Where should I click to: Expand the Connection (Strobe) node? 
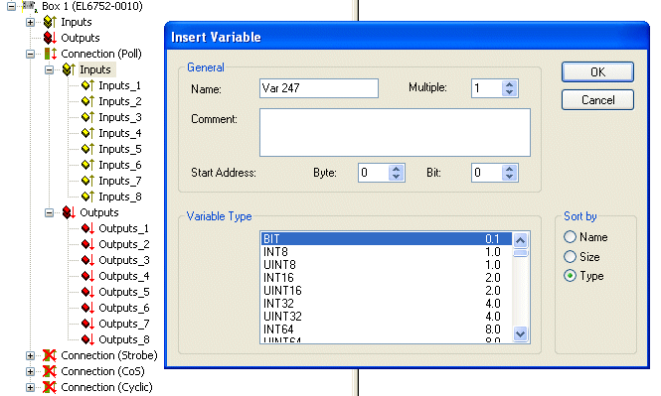tap(31, 355)
